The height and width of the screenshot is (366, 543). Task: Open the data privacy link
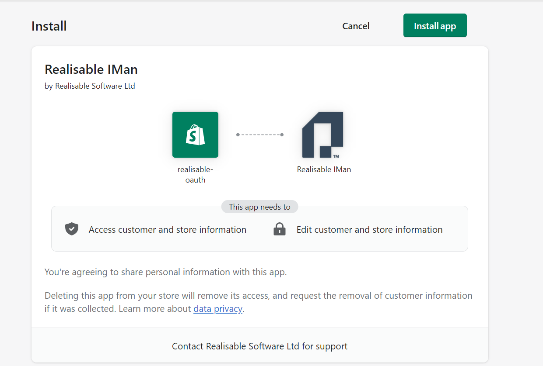[x=217, y=309]
